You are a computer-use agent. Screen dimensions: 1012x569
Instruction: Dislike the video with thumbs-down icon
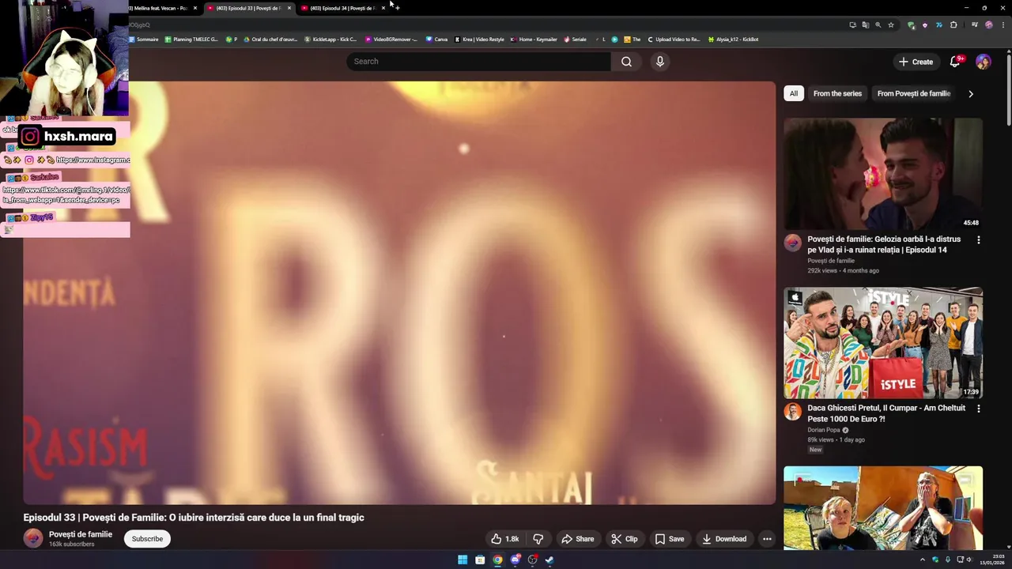538,539
